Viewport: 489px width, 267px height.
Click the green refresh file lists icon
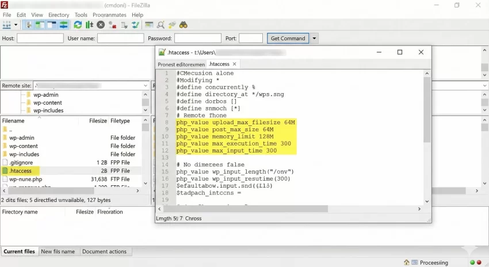point(78,25)
